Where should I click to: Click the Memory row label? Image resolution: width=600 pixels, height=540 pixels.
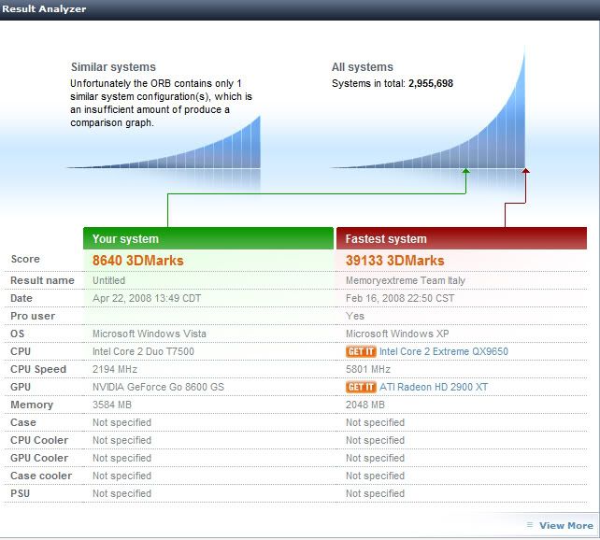[32, 405]
